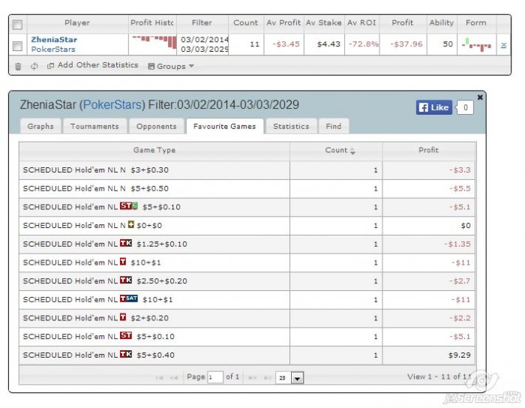The image size is (525, 408).
Task: Toggle the ZheniaStar row checkbox
Action: click(x=17, y=46)
